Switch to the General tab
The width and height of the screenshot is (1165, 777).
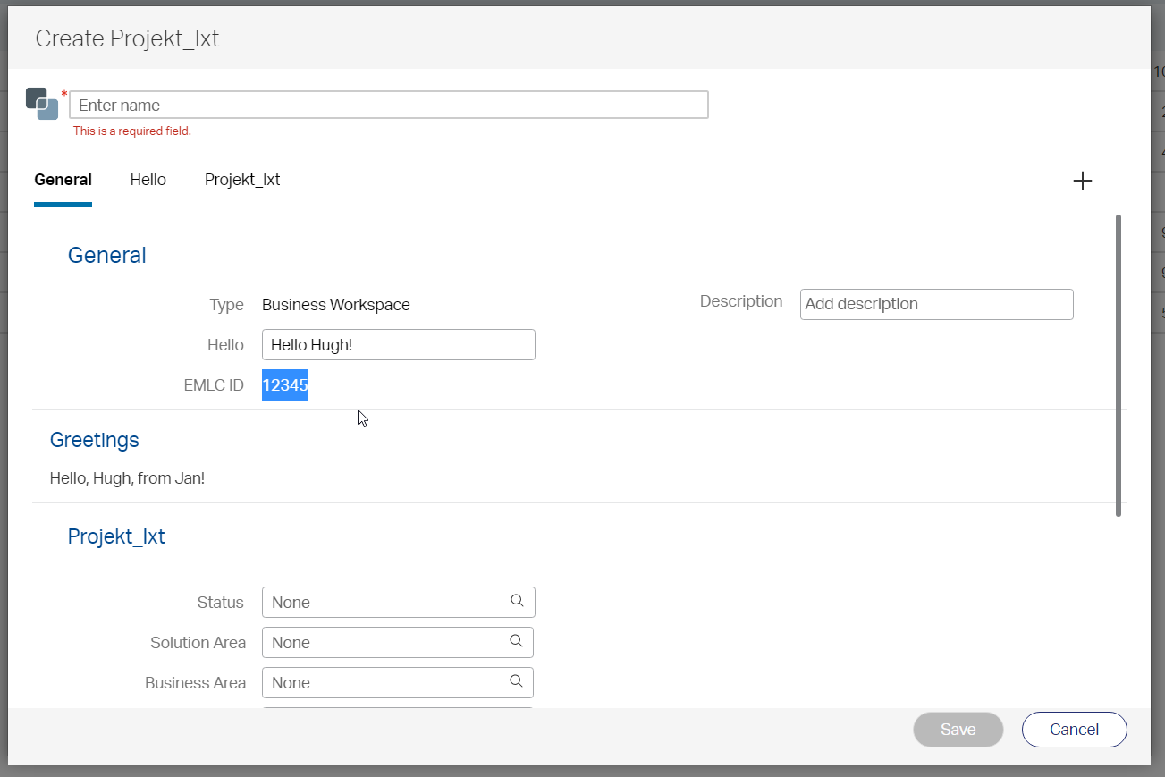[63, 180]
